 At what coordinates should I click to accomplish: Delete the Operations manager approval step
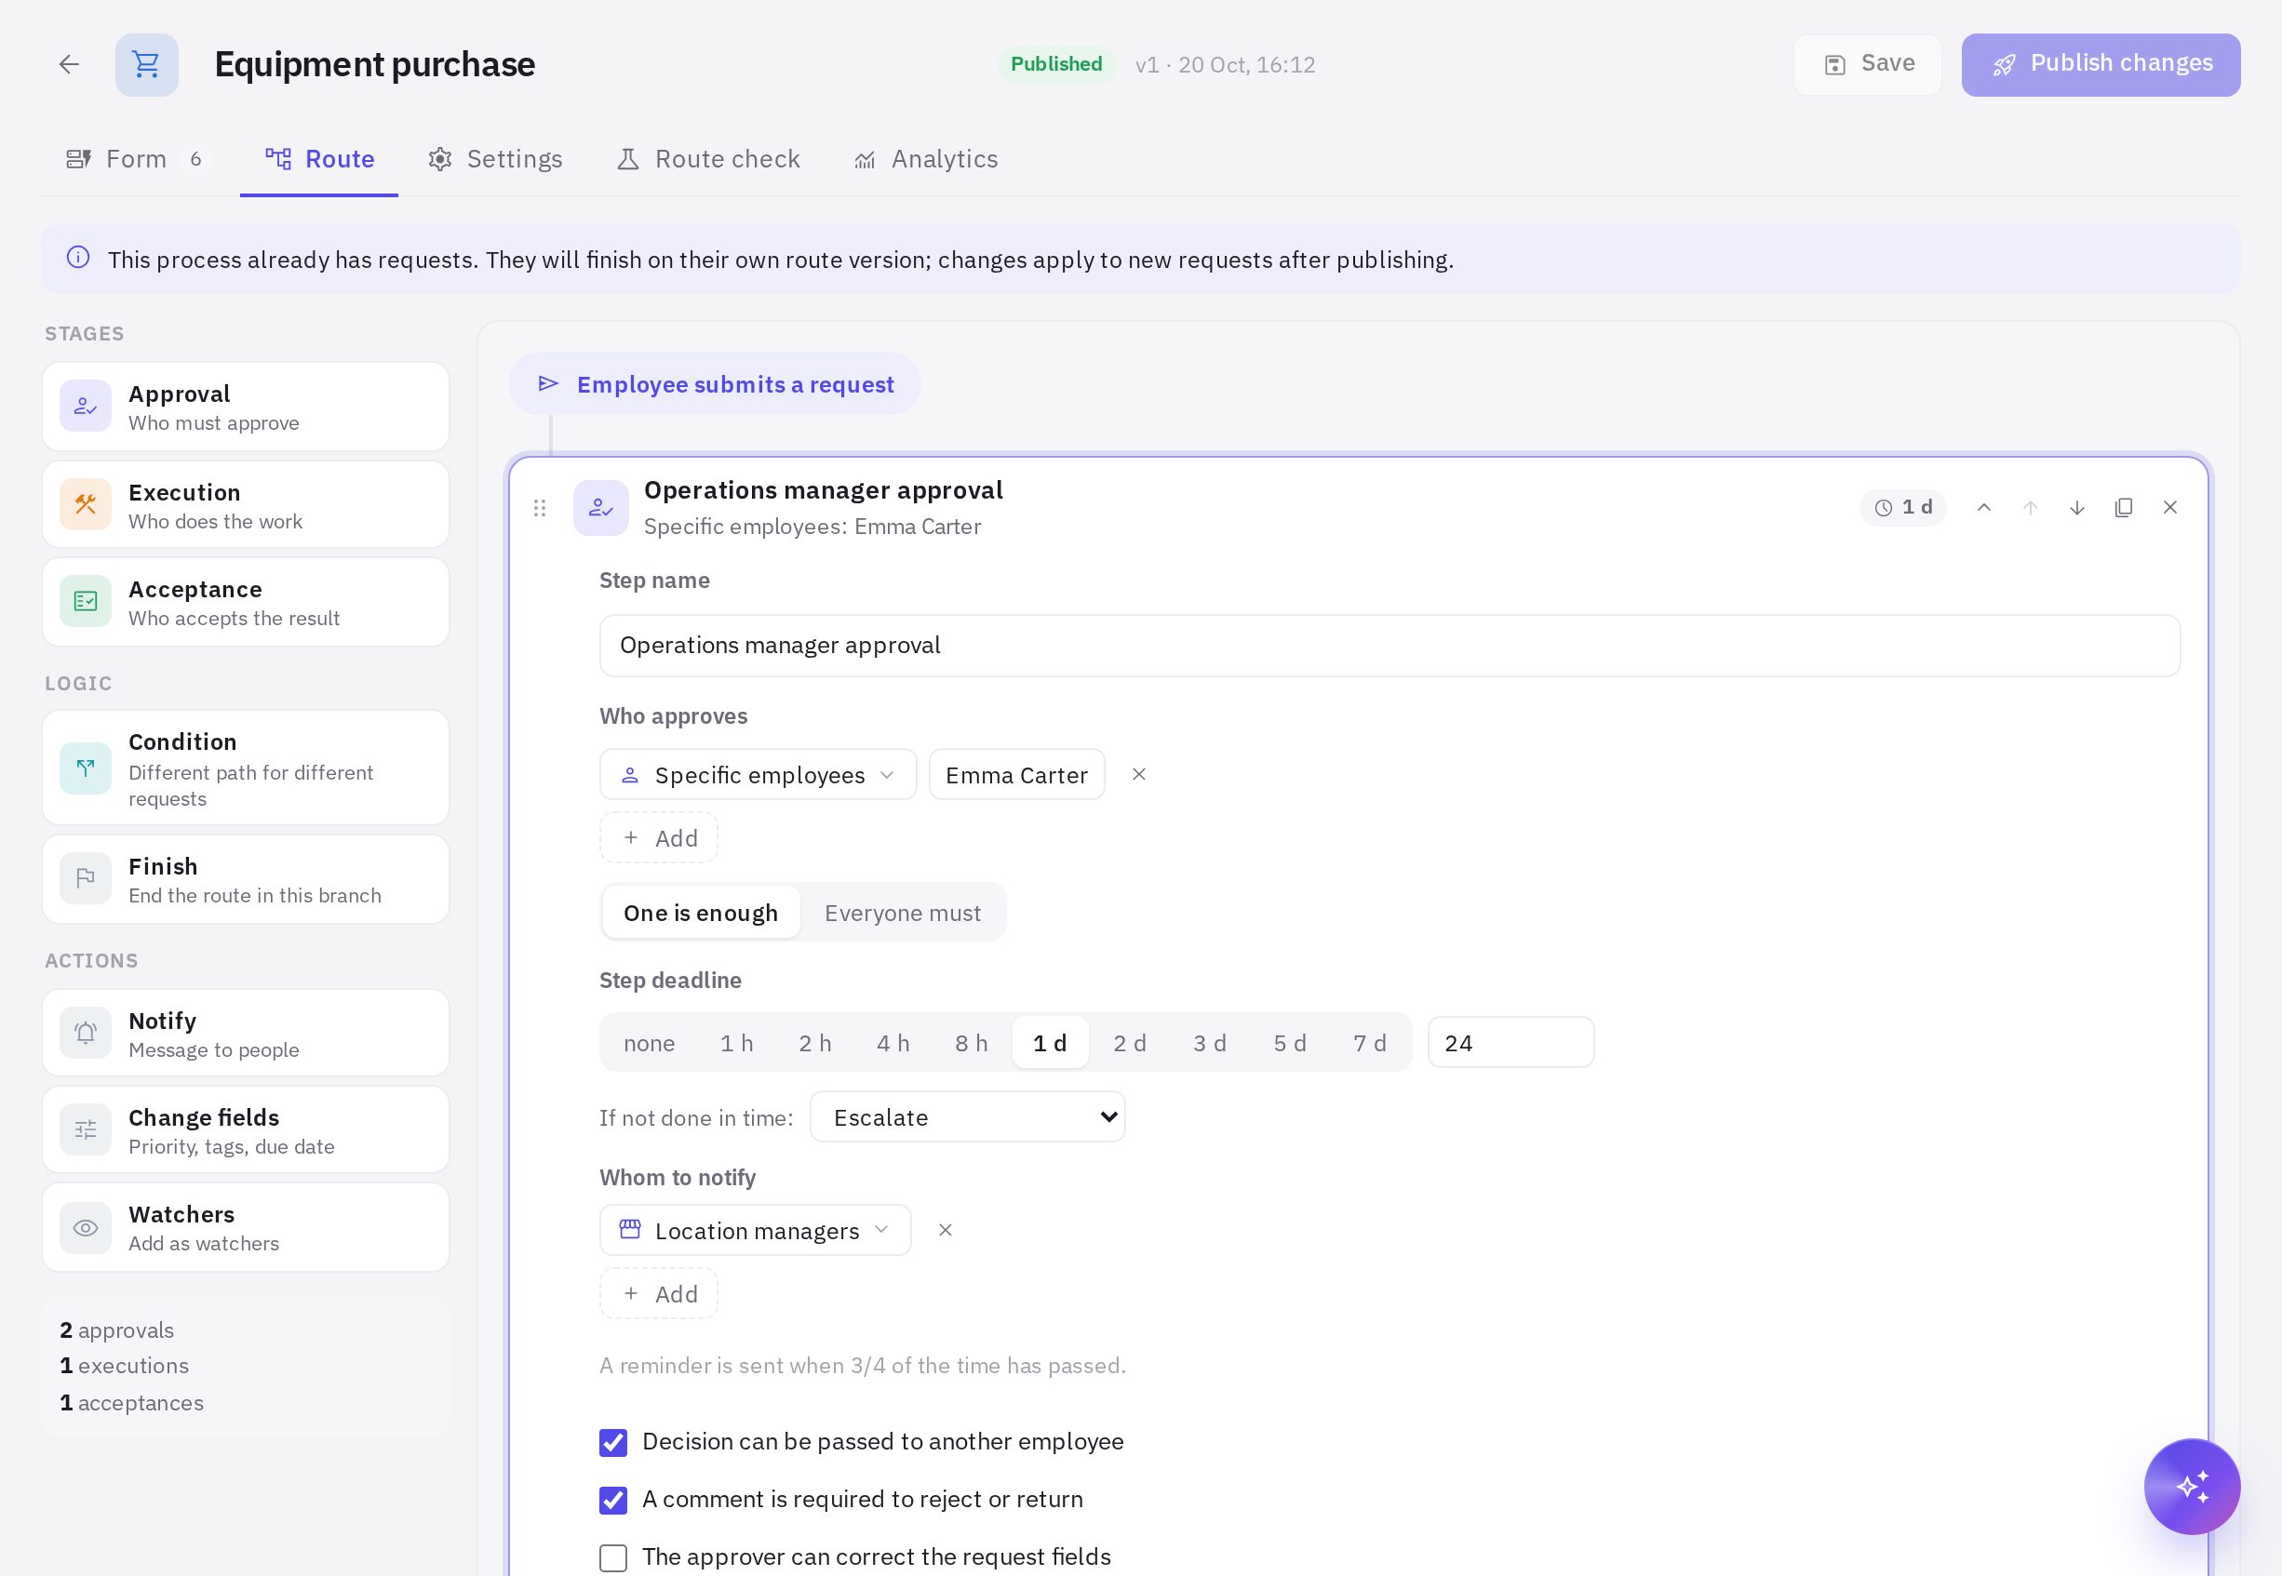[2169, 508]
